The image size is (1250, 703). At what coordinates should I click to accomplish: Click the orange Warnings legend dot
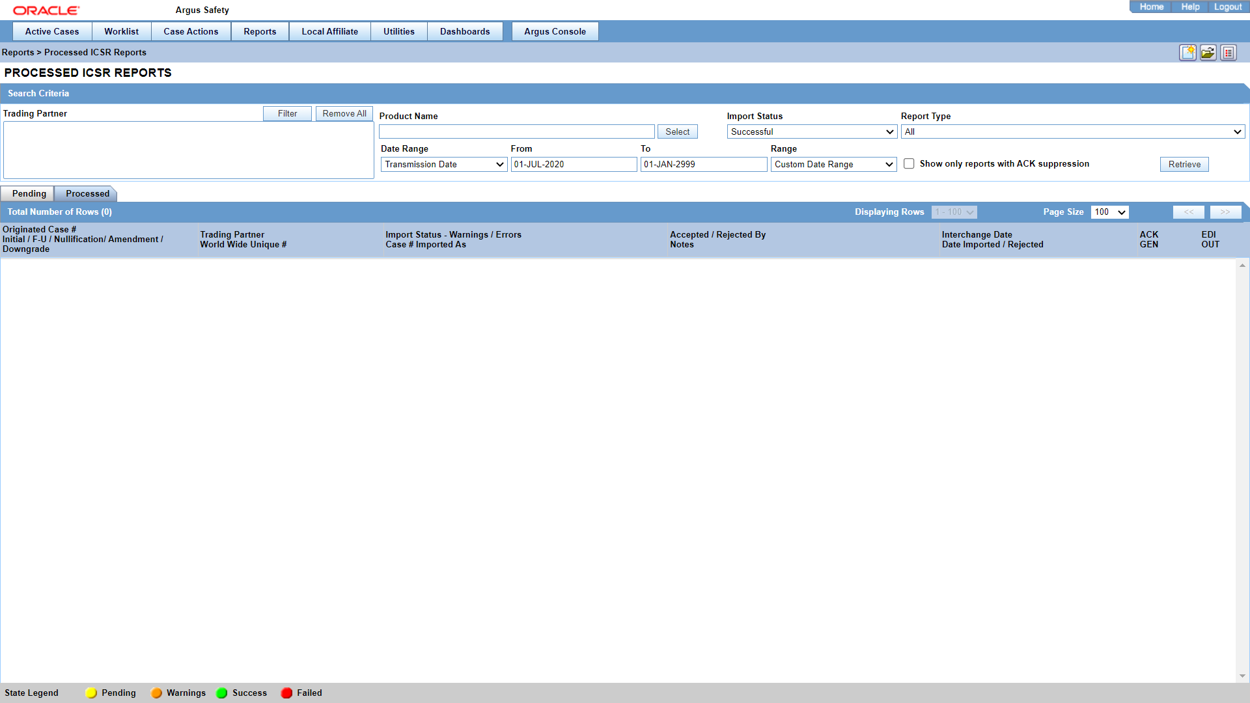click(x=156, y=693)
